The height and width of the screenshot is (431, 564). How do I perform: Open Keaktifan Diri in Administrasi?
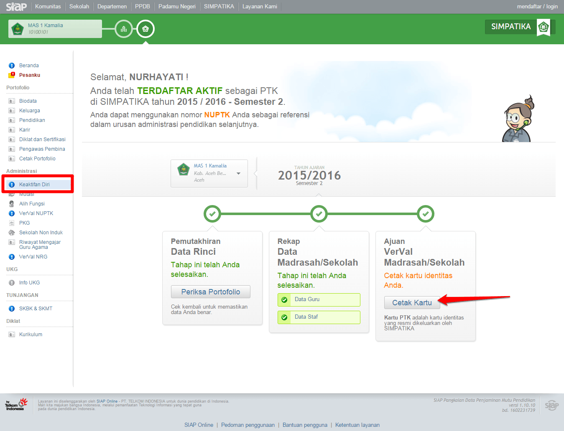coord(34,185)
